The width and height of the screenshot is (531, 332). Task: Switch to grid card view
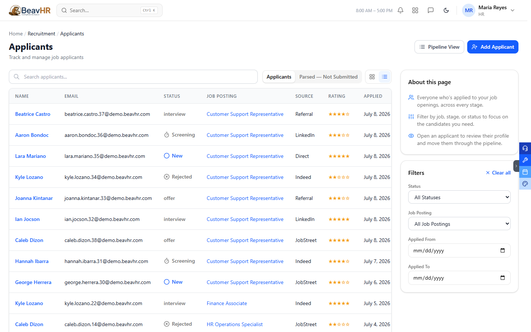372,77
